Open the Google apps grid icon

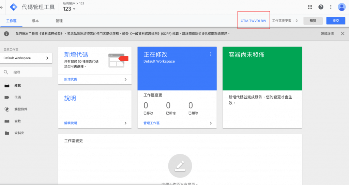310,7
